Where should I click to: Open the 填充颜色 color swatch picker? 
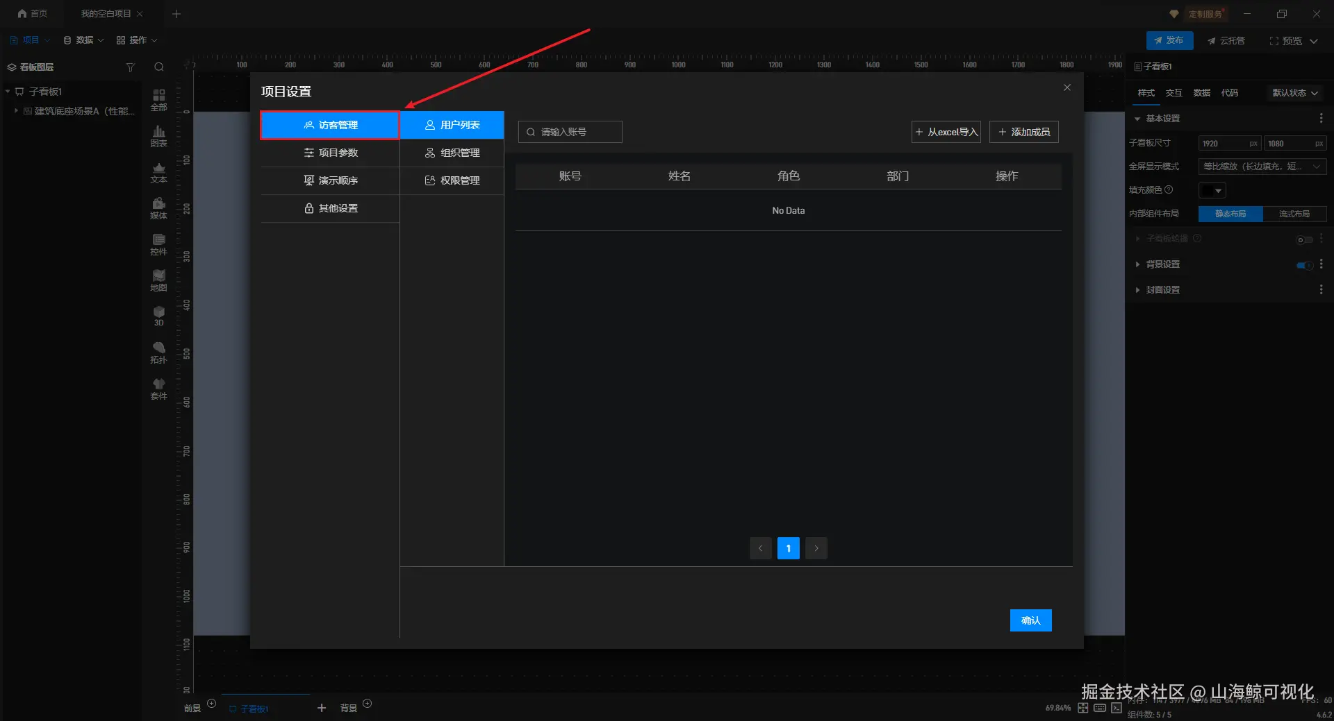click(x=1212, y=190)
